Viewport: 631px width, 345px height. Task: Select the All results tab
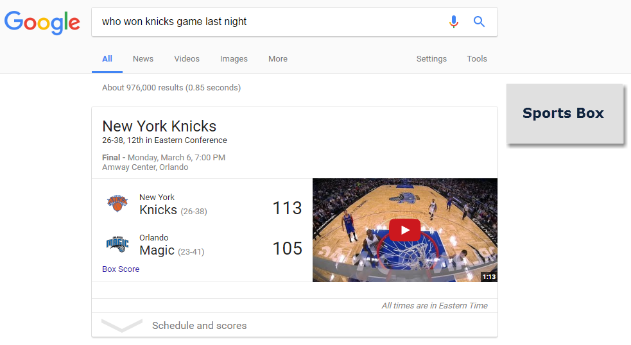pos(107,59)
